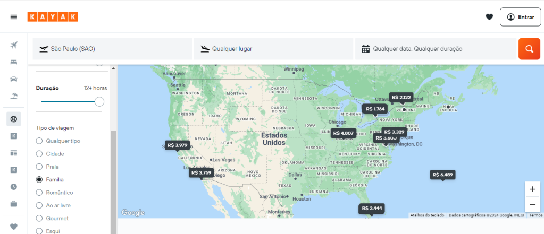The height and width of the screenshot is (234, 544).
Task: Click the orange search magnifier button
Action: (x=529, y=49)
